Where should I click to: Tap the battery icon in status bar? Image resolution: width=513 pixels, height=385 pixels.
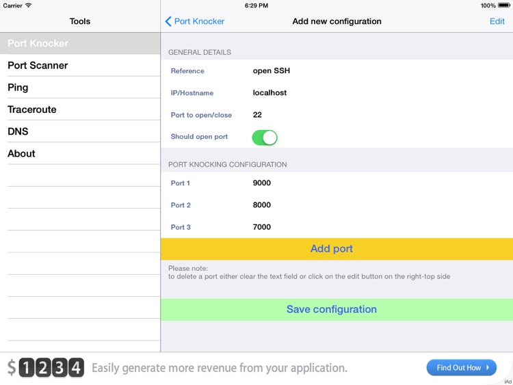coord(506,5)
